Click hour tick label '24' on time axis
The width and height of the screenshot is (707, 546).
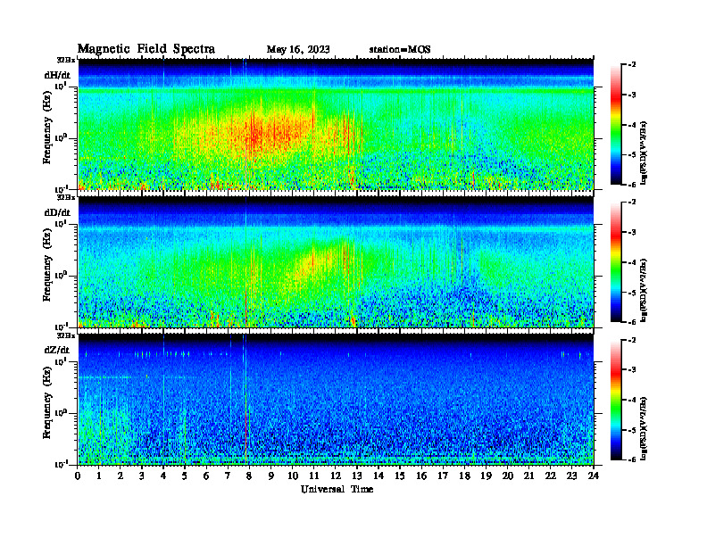594,476
